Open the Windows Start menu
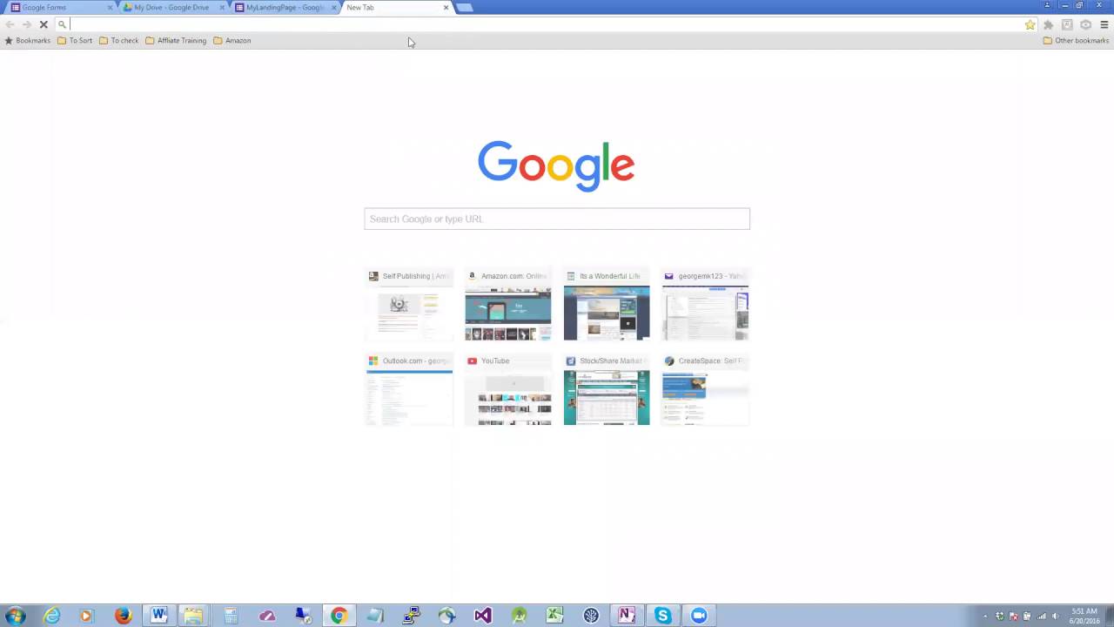 15,616
